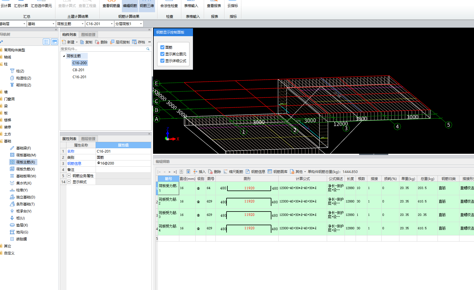Select 基础板带(W) item
The width and height of the screenshot is (474, 290).
click(x=26, y=176)
